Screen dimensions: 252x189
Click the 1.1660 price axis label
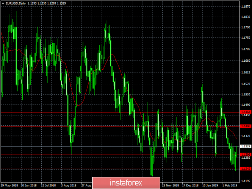246,61
